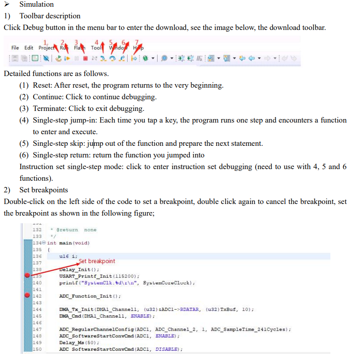Image resolution: width=355 pixels, height=357 pixels.
Task: Open the Forward arrow history dropdown
Action: pos(275,59)
